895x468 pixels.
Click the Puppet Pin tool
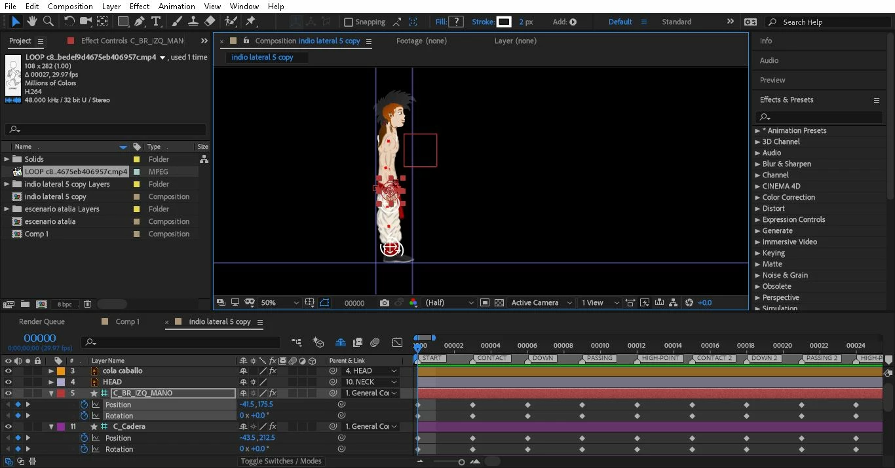[x=251, y=22]
